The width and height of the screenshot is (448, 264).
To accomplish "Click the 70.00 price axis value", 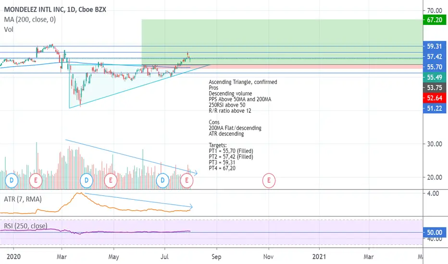I will click(435, 11).
